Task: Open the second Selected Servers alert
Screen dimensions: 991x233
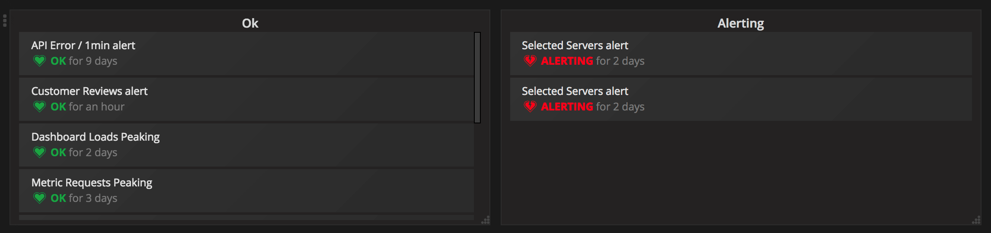Action: pyautogui.click(x=575, y=91)
